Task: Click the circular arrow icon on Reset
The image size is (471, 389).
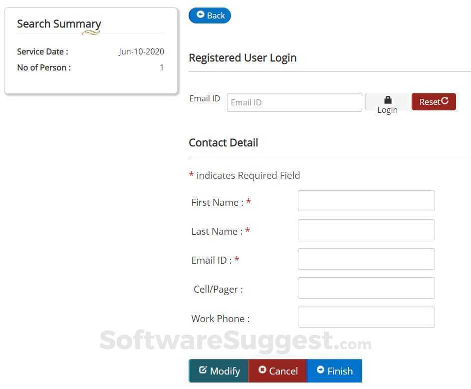Action: coord(445,101)
